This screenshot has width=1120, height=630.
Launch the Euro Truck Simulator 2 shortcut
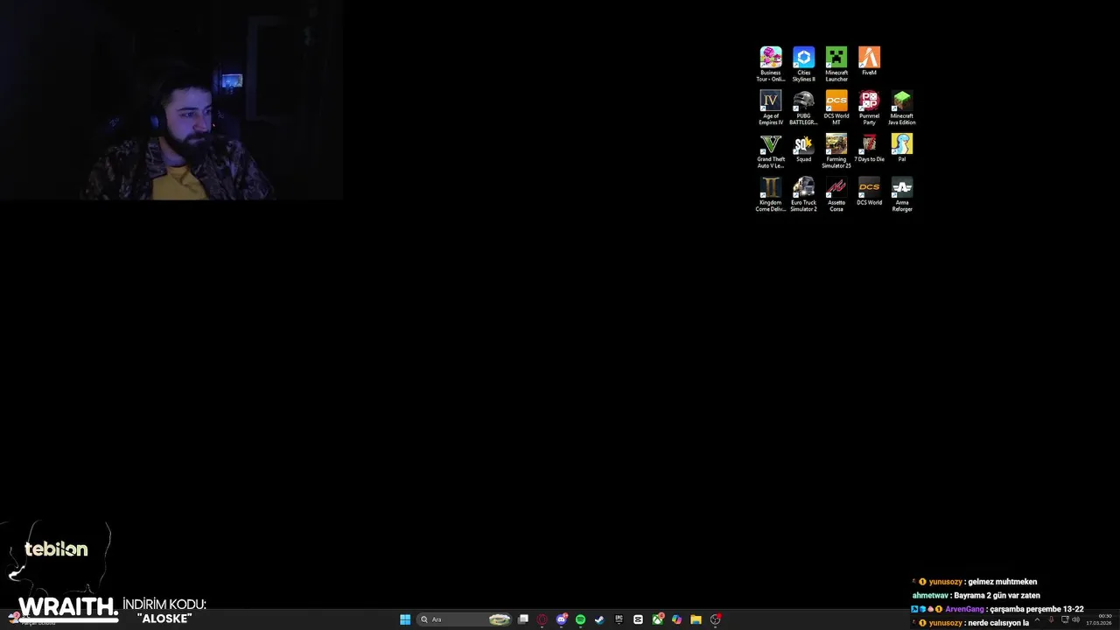pos(803,194)
